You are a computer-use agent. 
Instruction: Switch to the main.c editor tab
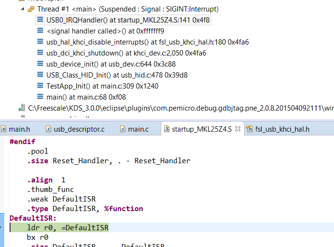(x=138, y=129)
